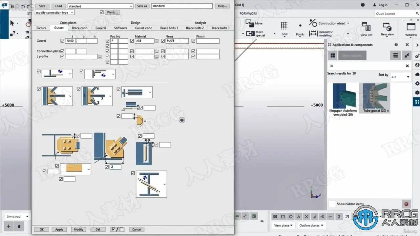Click red remove icon near Show hidden items
The width and height of the screenshot is (420, 236).
tap(406, 204)
